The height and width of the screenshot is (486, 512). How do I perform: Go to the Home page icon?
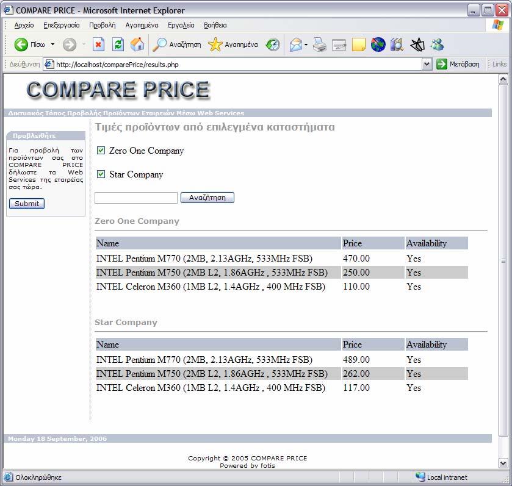(x=137, y=45)
